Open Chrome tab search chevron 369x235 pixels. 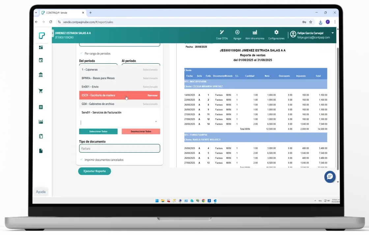coord(36,13)
